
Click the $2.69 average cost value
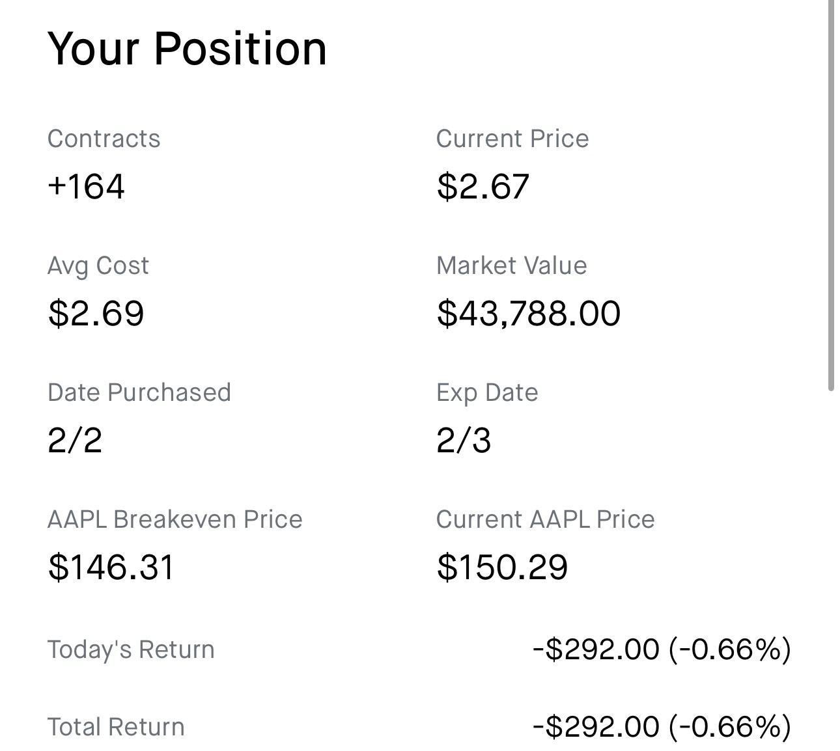pos(96,313)
